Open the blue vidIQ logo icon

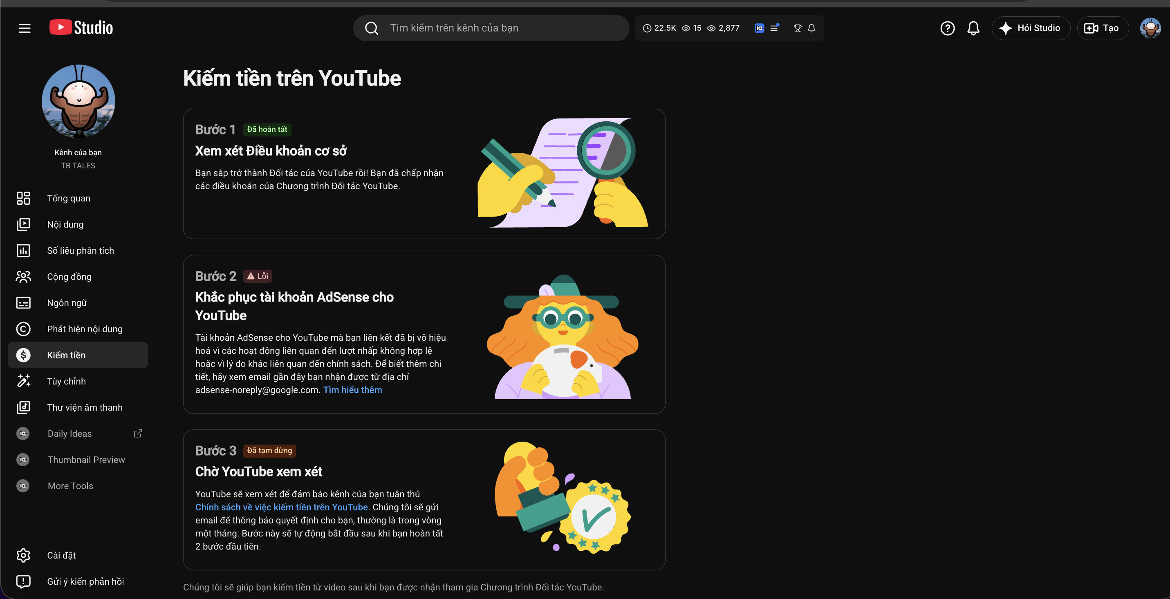point(759,28)
